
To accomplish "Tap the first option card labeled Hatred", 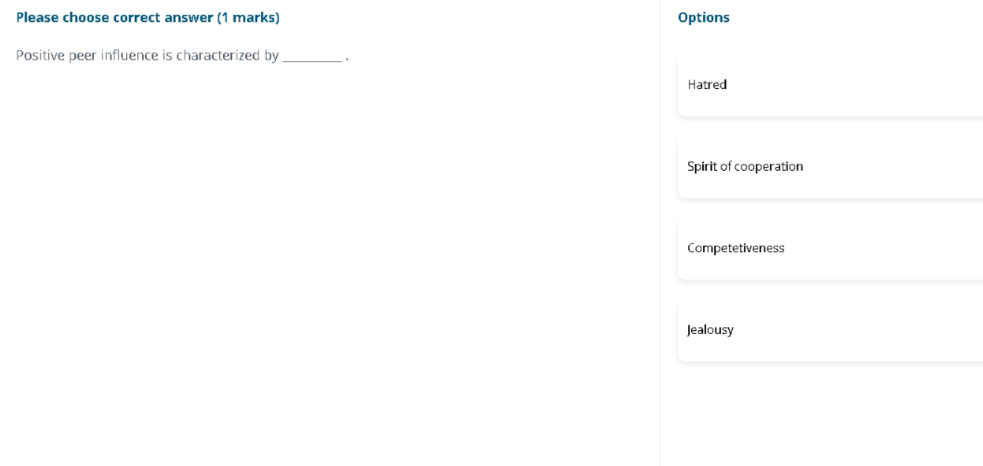I will (x=830, y=85).
